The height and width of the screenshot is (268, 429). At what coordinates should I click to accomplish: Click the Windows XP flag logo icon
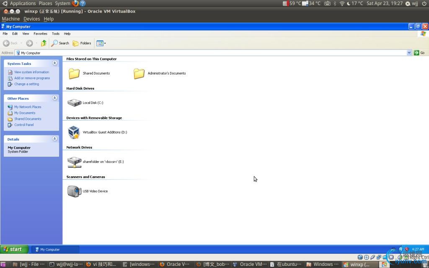click(x=423, y=33)
